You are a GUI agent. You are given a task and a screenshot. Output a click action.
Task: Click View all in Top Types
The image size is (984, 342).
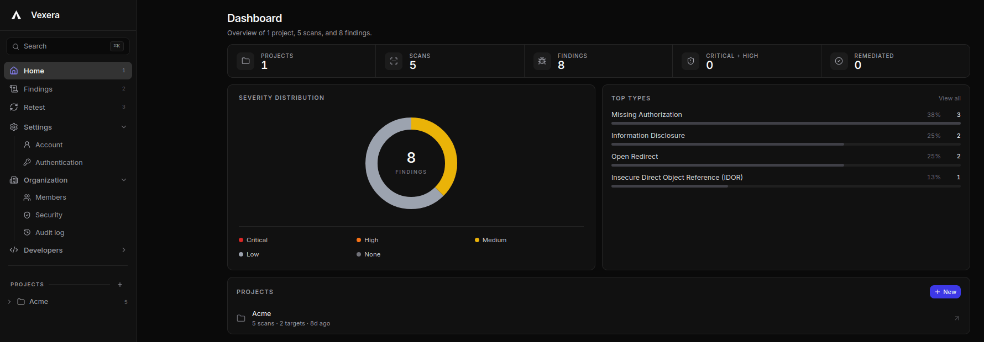pyautogui.click(x=950, y=98)
